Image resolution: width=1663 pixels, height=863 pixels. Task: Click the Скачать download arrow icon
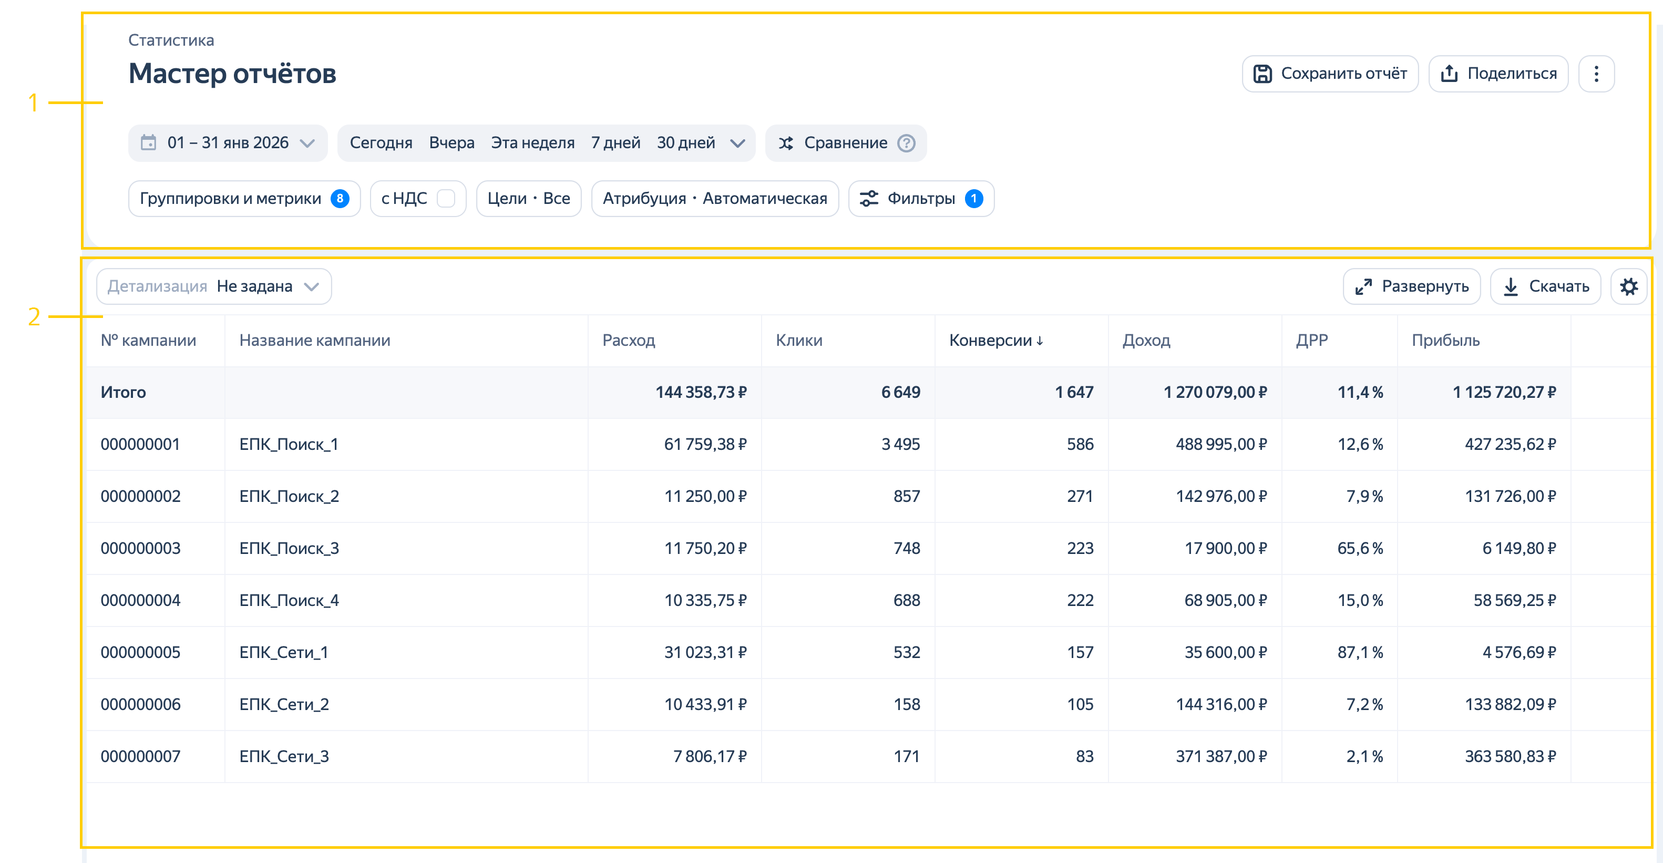coord(1511,286)
